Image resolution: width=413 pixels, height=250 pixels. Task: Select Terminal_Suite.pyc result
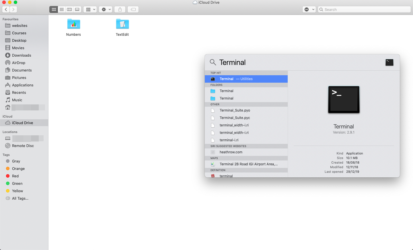[246, 118]
